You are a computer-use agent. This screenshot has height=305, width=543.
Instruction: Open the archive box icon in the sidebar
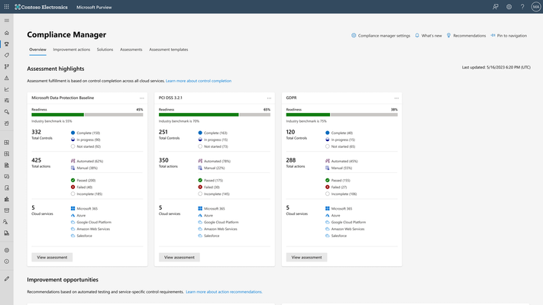point(7,210)
